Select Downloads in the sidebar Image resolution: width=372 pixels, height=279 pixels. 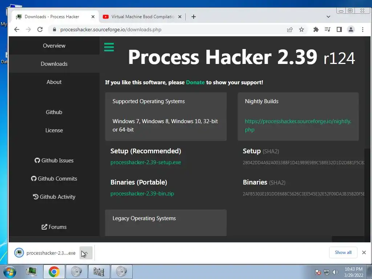click(x=54, y=64)
